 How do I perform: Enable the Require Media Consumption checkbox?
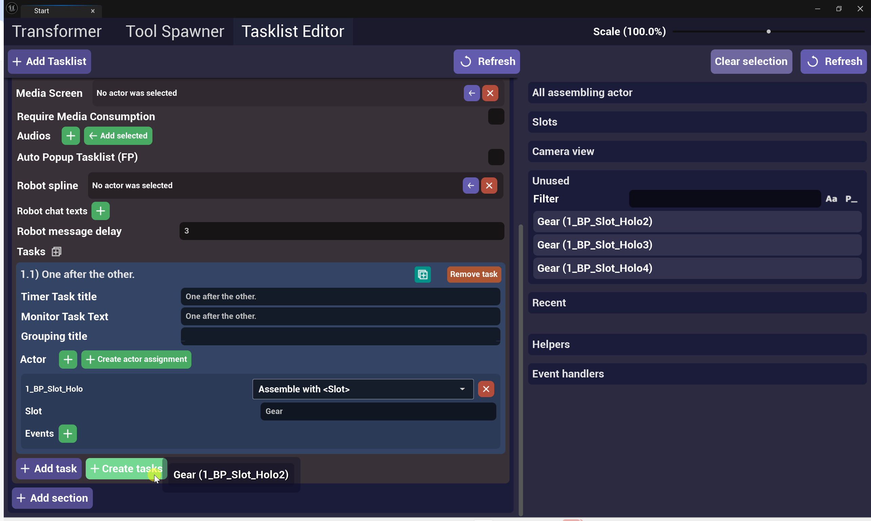(x=496, y=116)
